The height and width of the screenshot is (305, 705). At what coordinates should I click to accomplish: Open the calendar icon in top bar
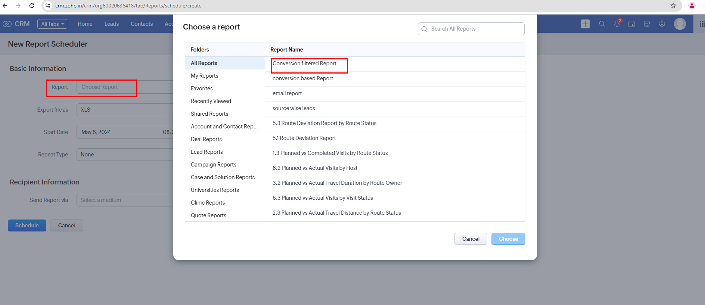[x=632, y=24]
